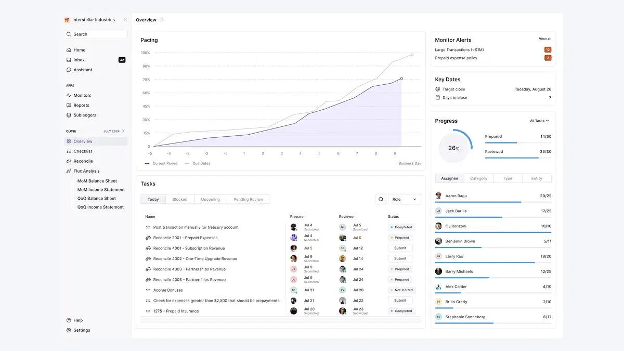Click the Tasks search magnifier button
624x351 pixels.
[381, 199]
